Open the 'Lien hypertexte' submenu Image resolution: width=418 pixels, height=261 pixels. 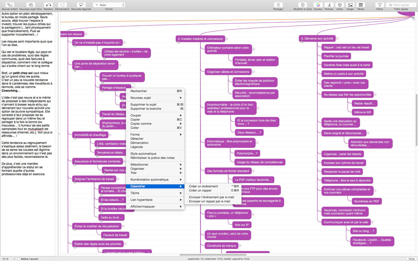pos(155,200)
